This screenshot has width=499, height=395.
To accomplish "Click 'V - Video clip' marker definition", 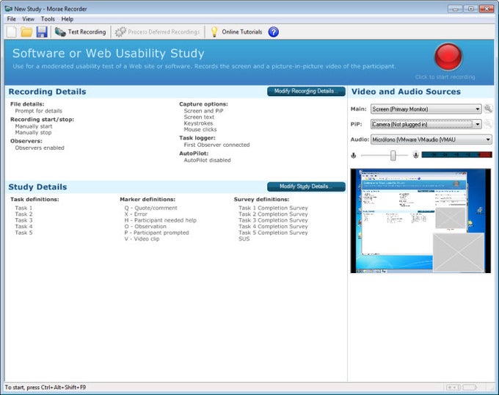I will coord(142,239).
